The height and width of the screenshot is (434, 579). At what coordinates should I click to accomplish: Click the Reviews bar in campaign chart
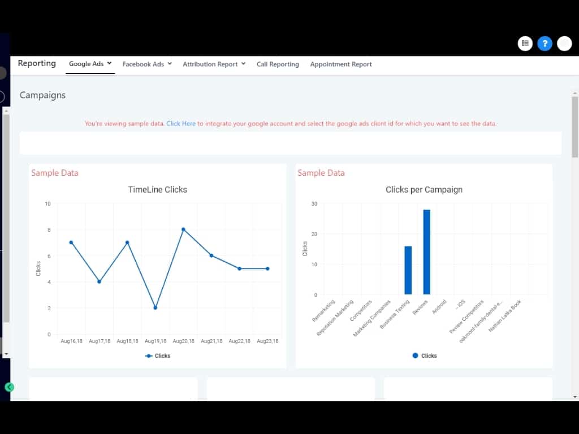point(427,252)
